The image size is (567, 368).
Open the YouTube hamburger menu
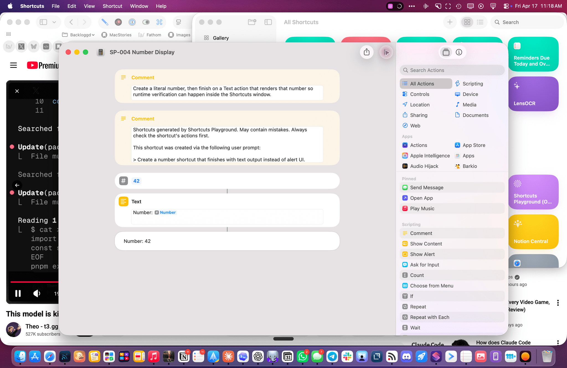14,65
